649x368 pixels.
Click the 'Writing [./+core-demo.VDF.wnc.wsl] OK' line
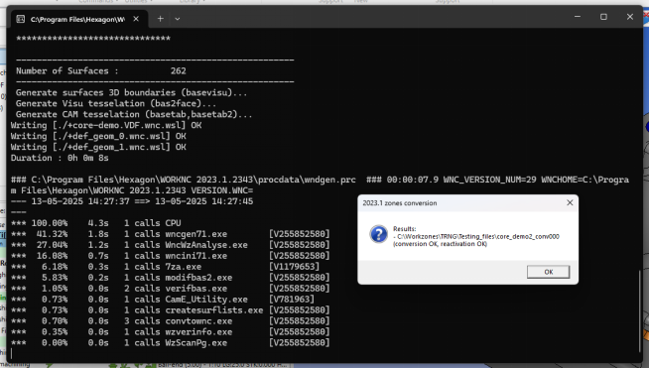pos(106,125)
